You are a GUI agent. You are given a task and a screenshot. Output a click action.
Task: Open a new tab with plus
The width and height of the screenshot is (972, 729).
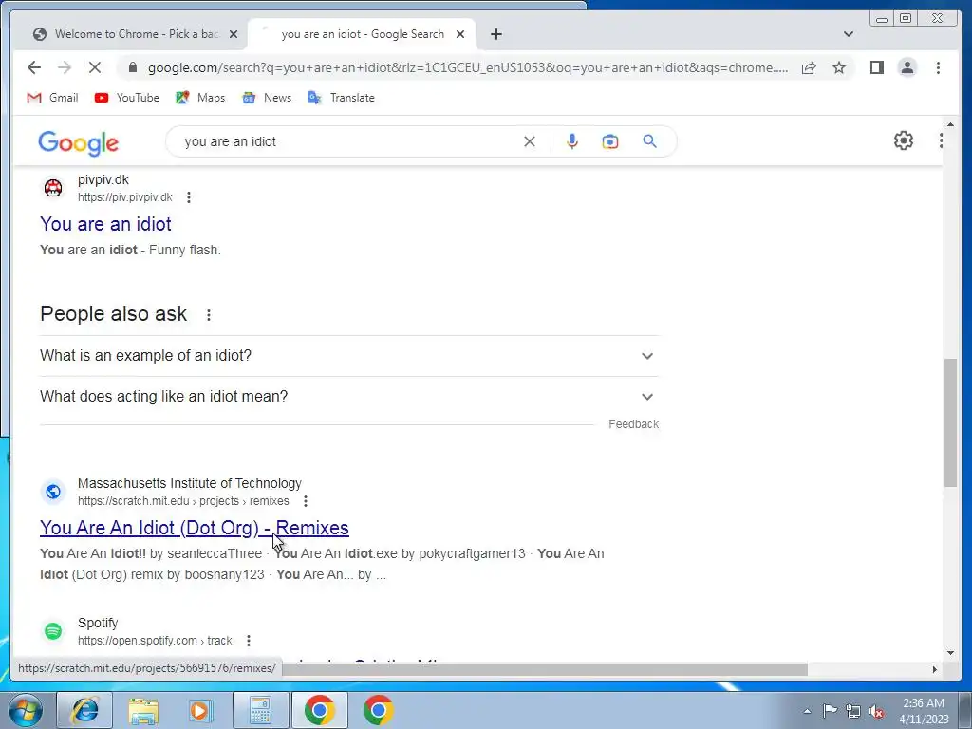pos(495,34)
